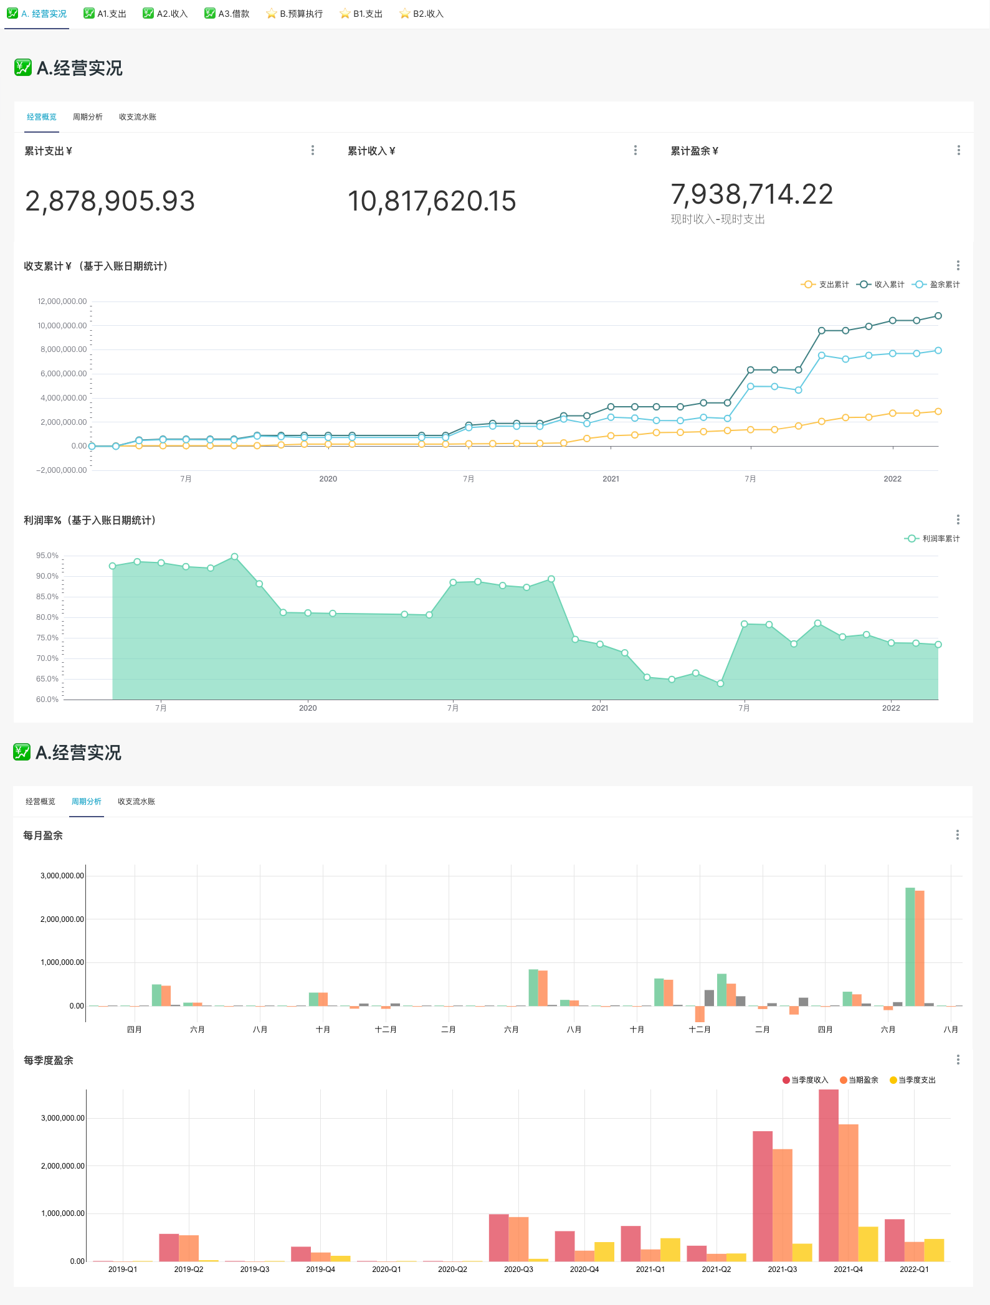Click the green icon beside the first A.经营实况 heading
Screen dimensions: 990x1305
(x=23, y=67)
